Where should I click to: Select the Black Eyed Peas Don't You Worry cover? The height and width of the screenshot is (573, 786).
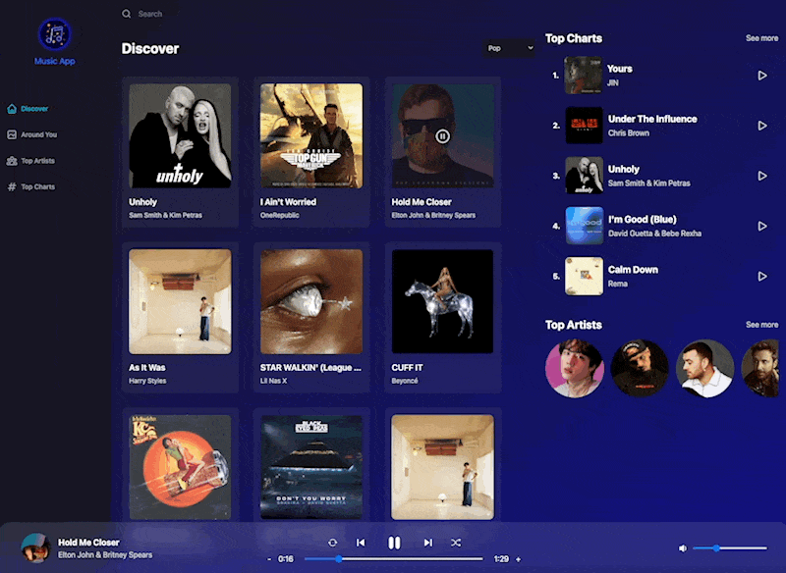click(x=311, y=467)
